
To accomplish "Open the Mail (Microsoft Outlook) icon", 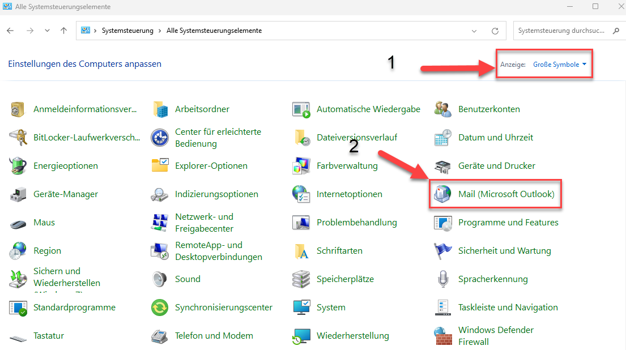I will click(442, 194).
